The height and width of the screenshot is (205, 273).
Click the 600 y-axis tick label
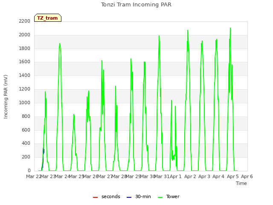point(26,130)
